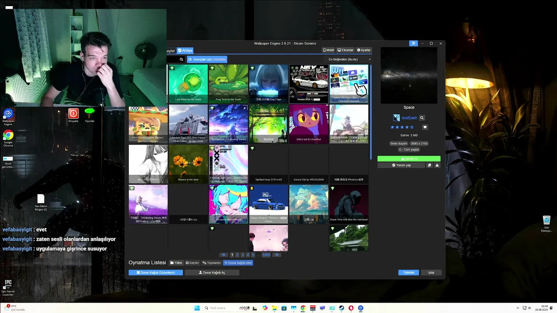The width and height of the screenshot is (557, 313).
Task: Select the D4DJ but it's OneShot wallpaper
Action: [x=309, y=124]
